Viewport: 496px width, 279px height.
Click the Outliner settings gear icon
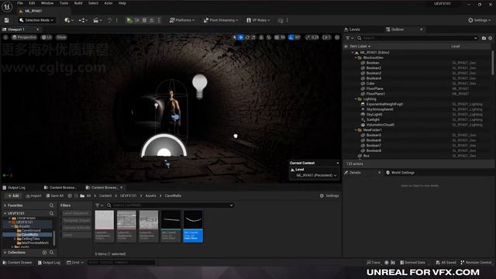491,38
